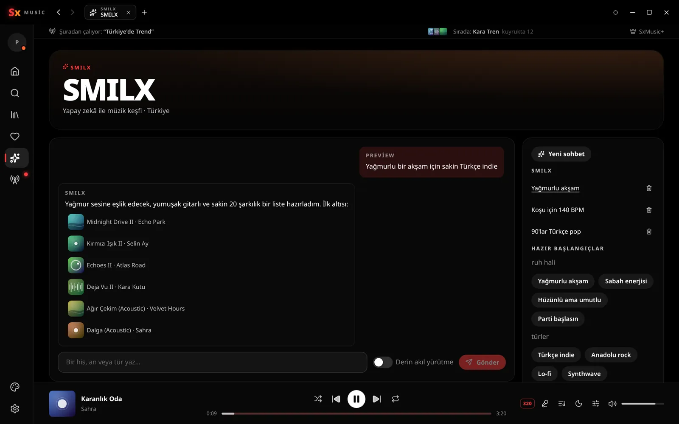Seek on the track progress bar
The height and width of the screenshot is (424, 679).
356,413
